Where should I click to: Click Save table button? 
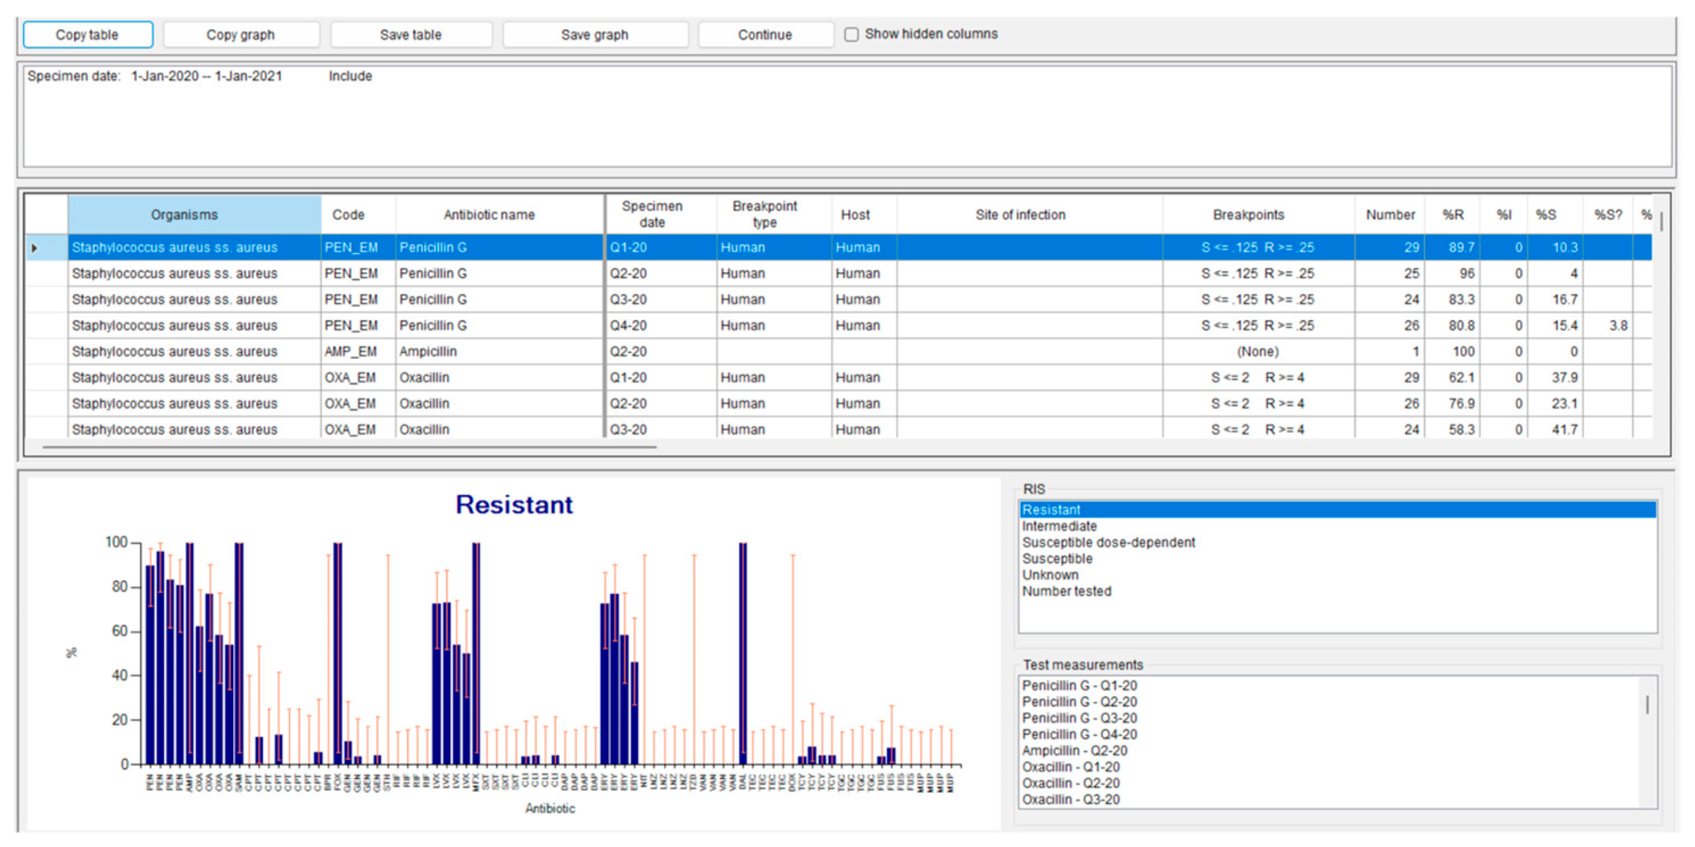[410, 35]
